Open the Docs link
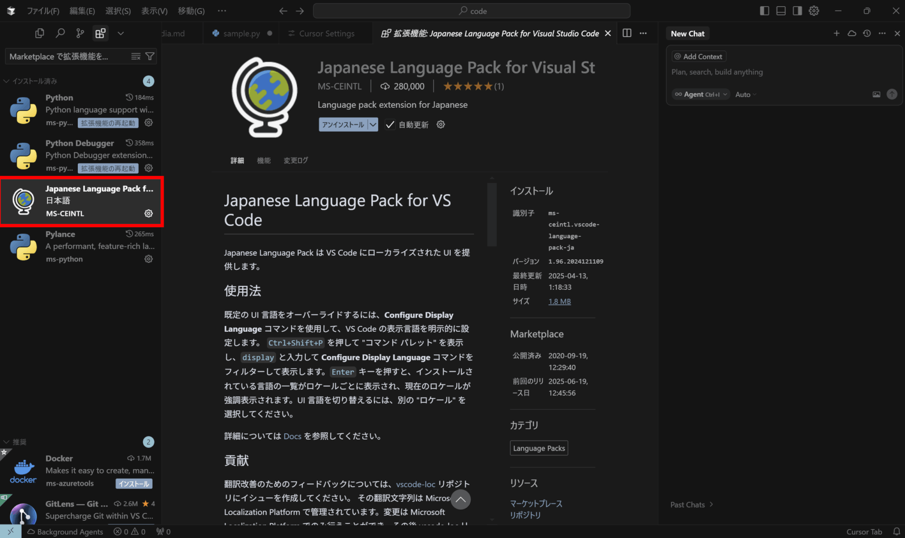This screenshot has width=905, height=538. 292,436
